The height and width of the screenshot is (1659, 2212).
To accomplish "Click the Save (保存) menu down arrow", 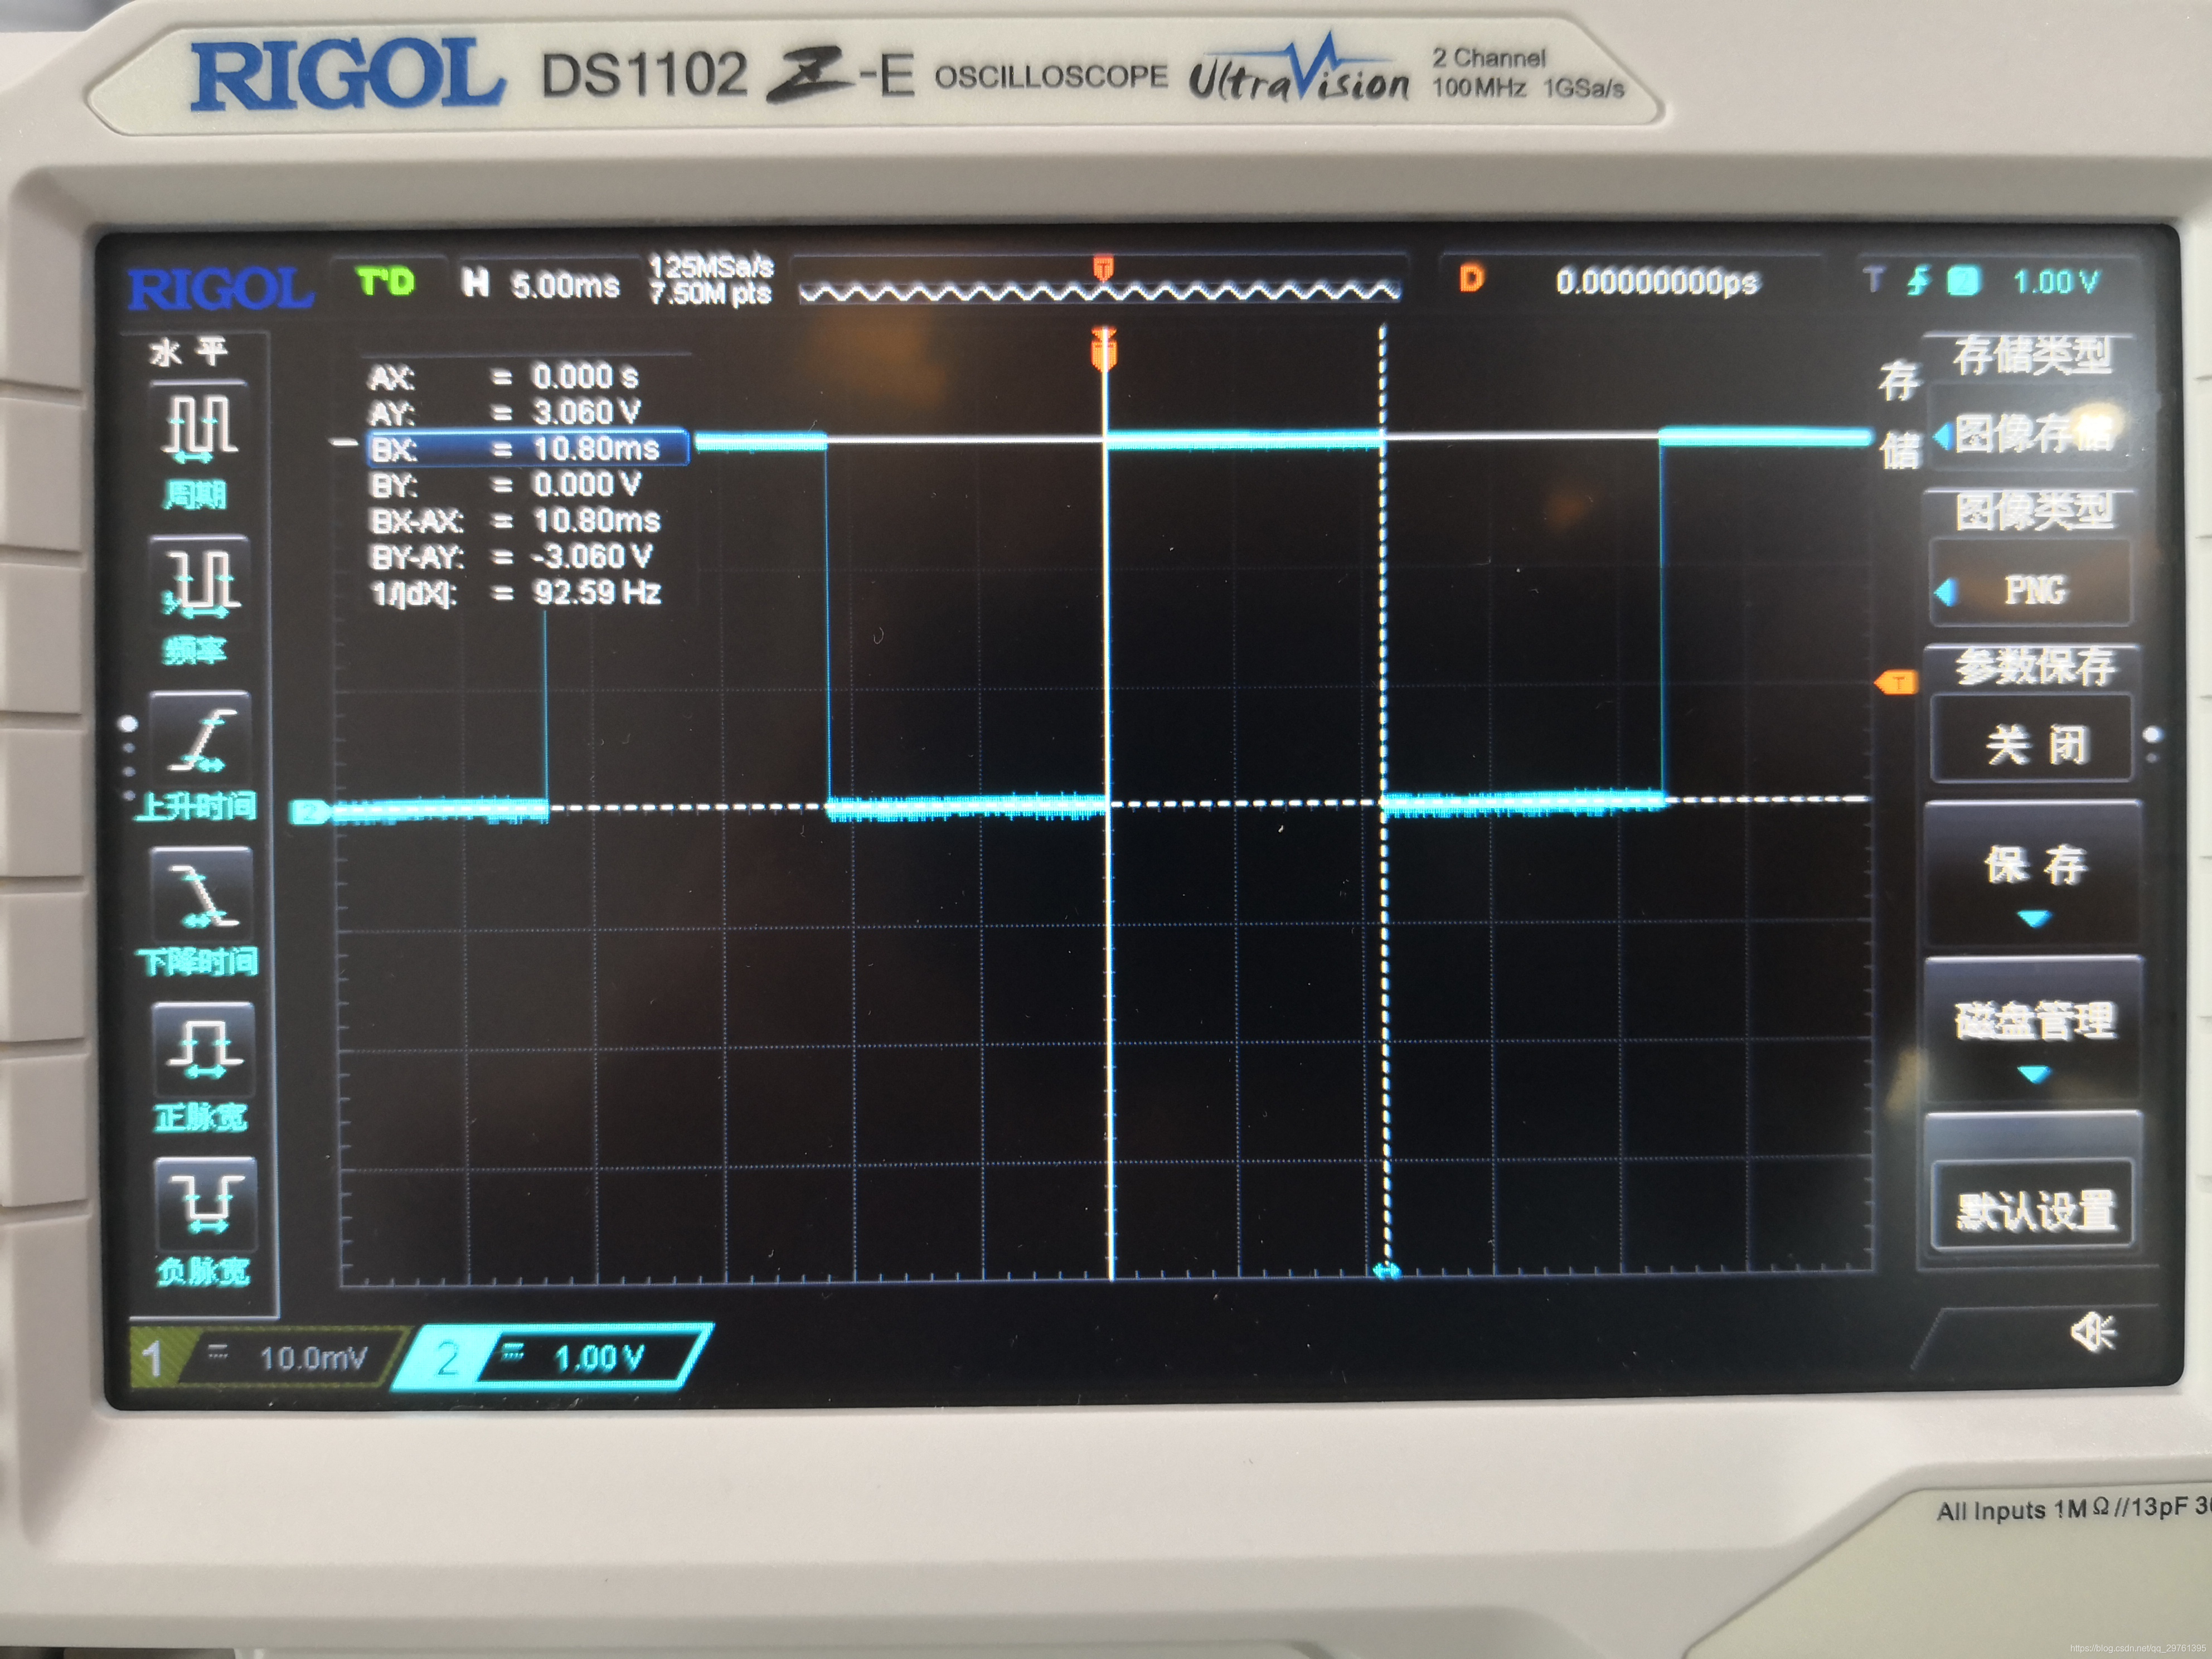I will [2034, 918].
